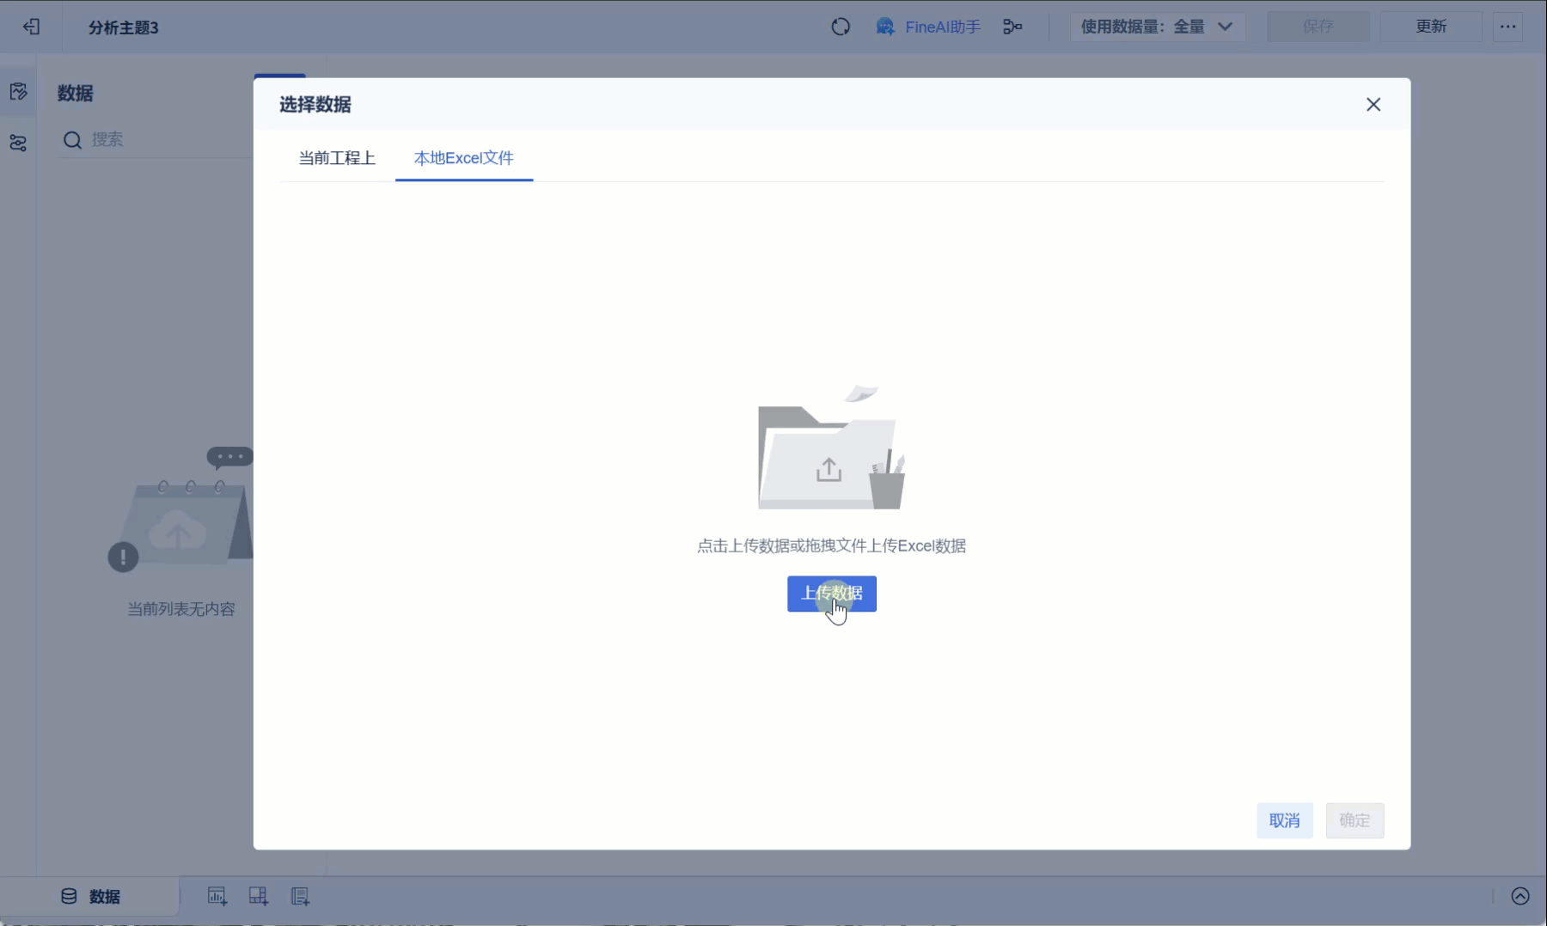Add a new chart component
This screenshot has height=926, width=1547.
217,896
